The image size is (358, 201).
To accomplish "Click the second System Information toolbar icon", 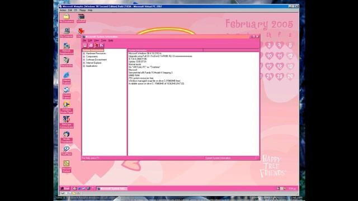I will click(x=91, y=46).
